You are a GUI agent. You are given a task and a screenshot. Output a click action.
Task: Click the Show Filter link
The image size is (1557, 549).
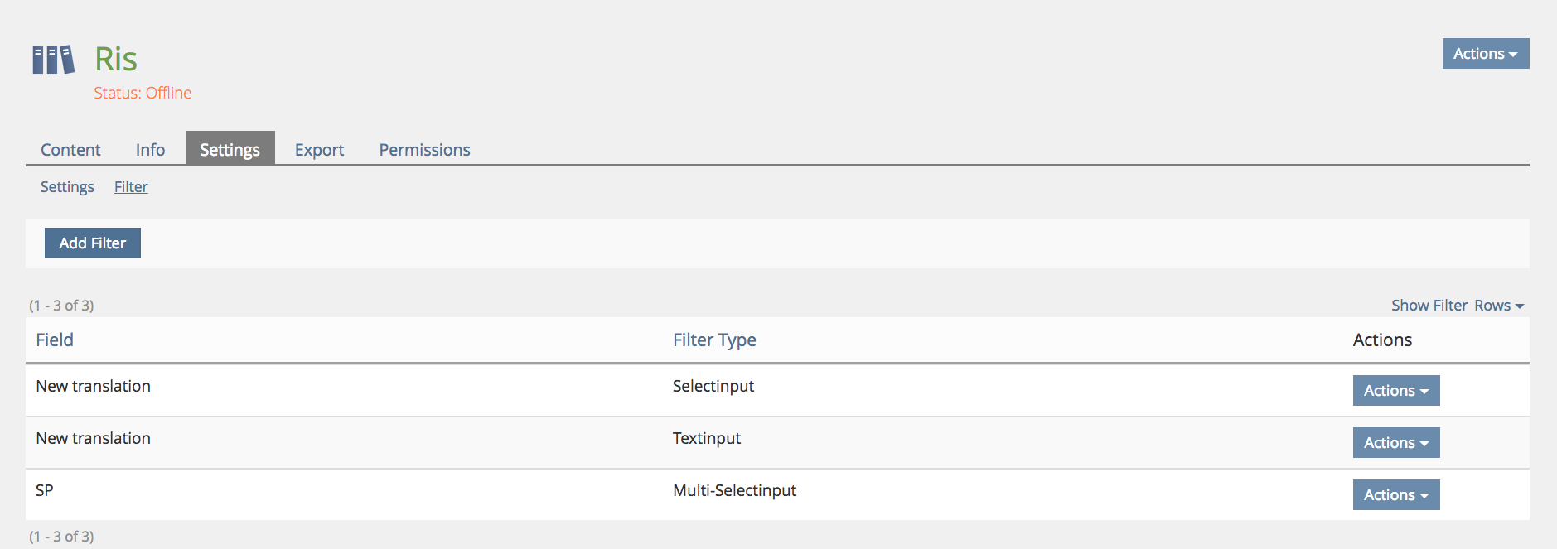point(1429,306)
